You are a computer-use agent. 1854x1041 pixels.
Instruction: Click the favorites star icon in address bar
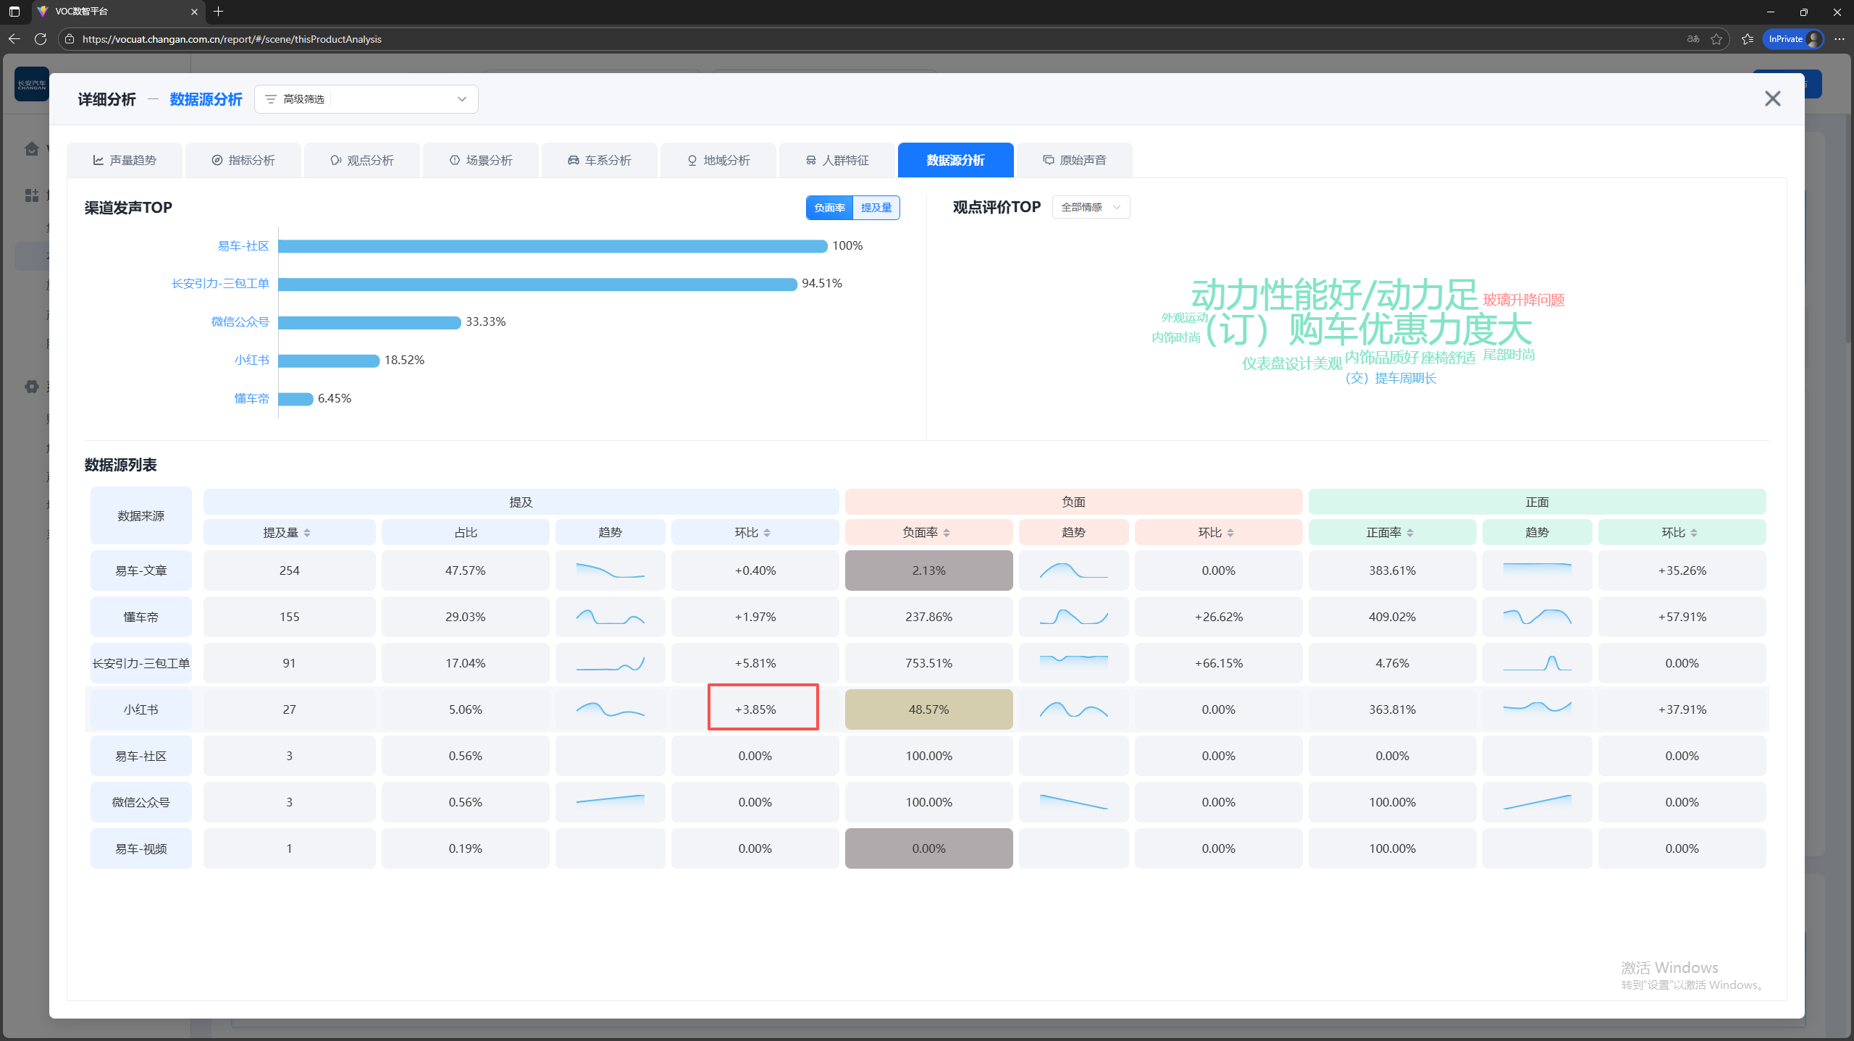click(1716, 39)
